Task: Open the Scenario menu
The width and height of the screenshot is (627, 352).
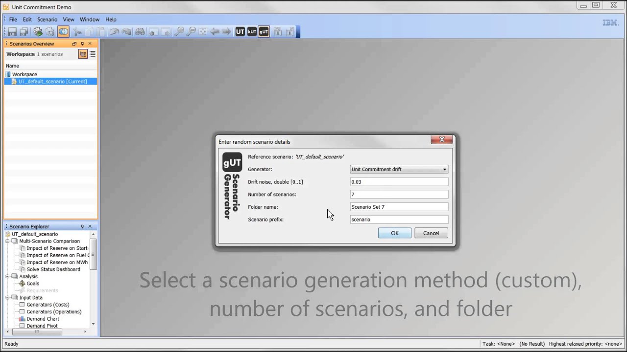Action: point(48,20)
